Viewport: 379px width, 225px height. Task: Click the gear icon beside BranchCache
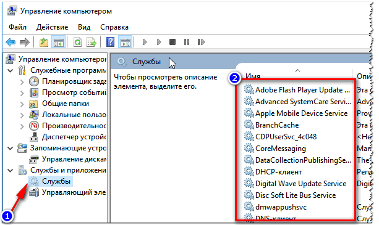click(249, 125)
